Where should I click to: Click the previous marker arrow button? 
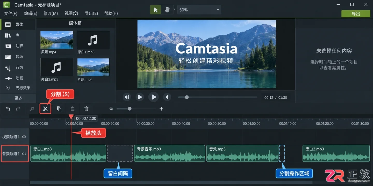[x=167, y=97]
